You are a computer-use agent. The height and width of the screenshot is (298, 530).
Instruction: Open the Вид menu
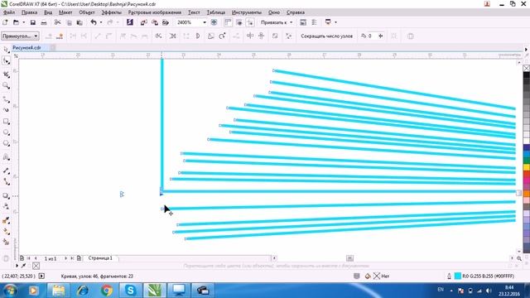tap(48, 12)
